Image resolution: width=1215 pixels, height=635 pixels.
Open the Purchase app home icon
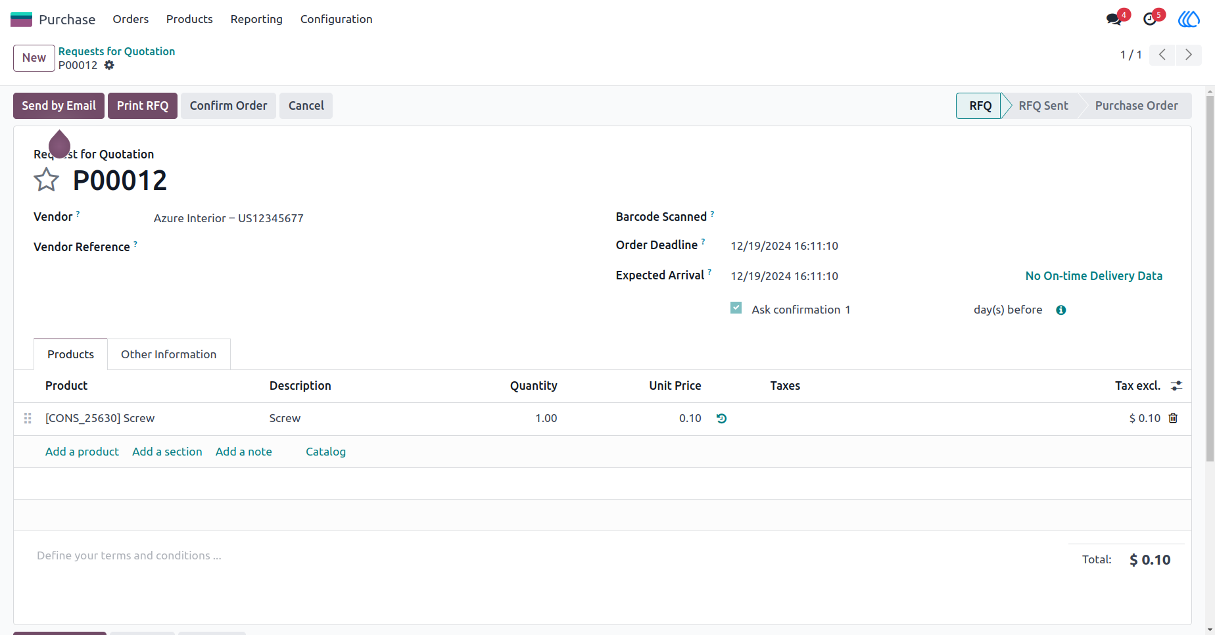coord(21,19)
